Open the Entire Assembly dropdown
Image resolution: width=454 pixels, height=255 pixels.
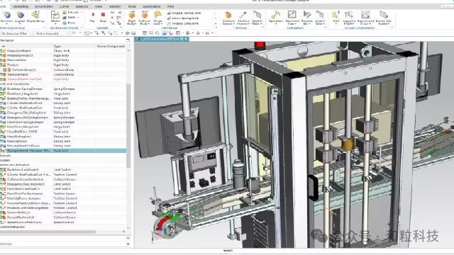52,33
